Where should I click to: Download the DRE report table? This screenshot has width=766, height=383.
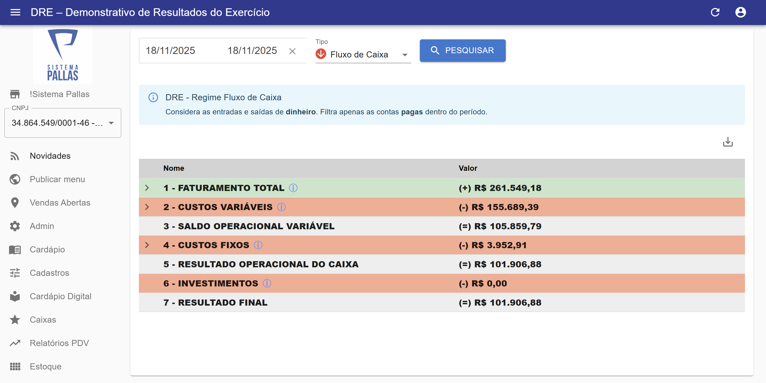[x=727, y=142]
